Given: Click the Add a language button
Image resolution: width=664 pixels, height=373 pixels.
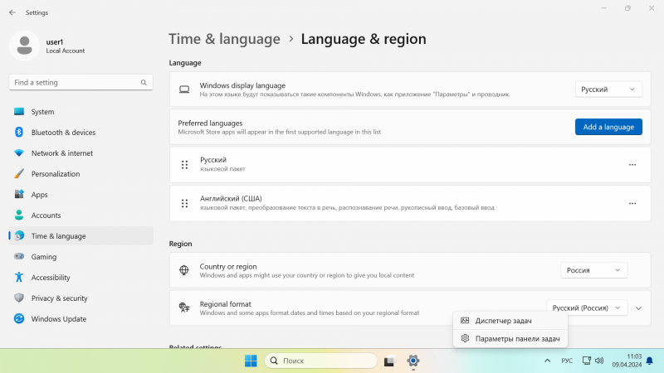Looking at the screenshot, I should (x=608, y=127).
